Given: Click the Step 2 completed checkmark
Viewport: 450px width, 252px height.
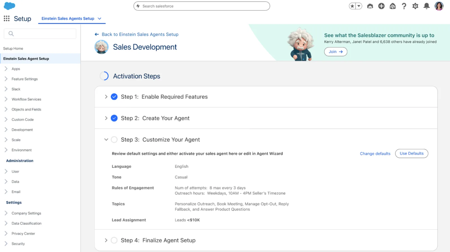Looking at the screenshot, I should click(x=114, y=118).
